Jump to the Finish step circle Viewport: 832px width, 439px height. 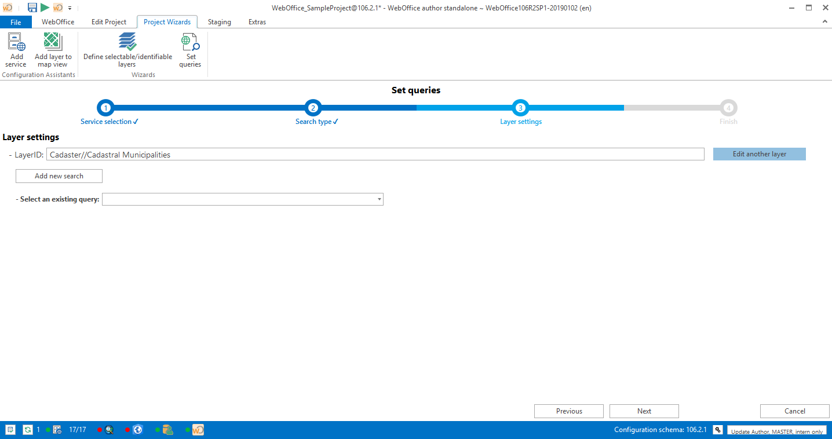[x=728, y=108]
